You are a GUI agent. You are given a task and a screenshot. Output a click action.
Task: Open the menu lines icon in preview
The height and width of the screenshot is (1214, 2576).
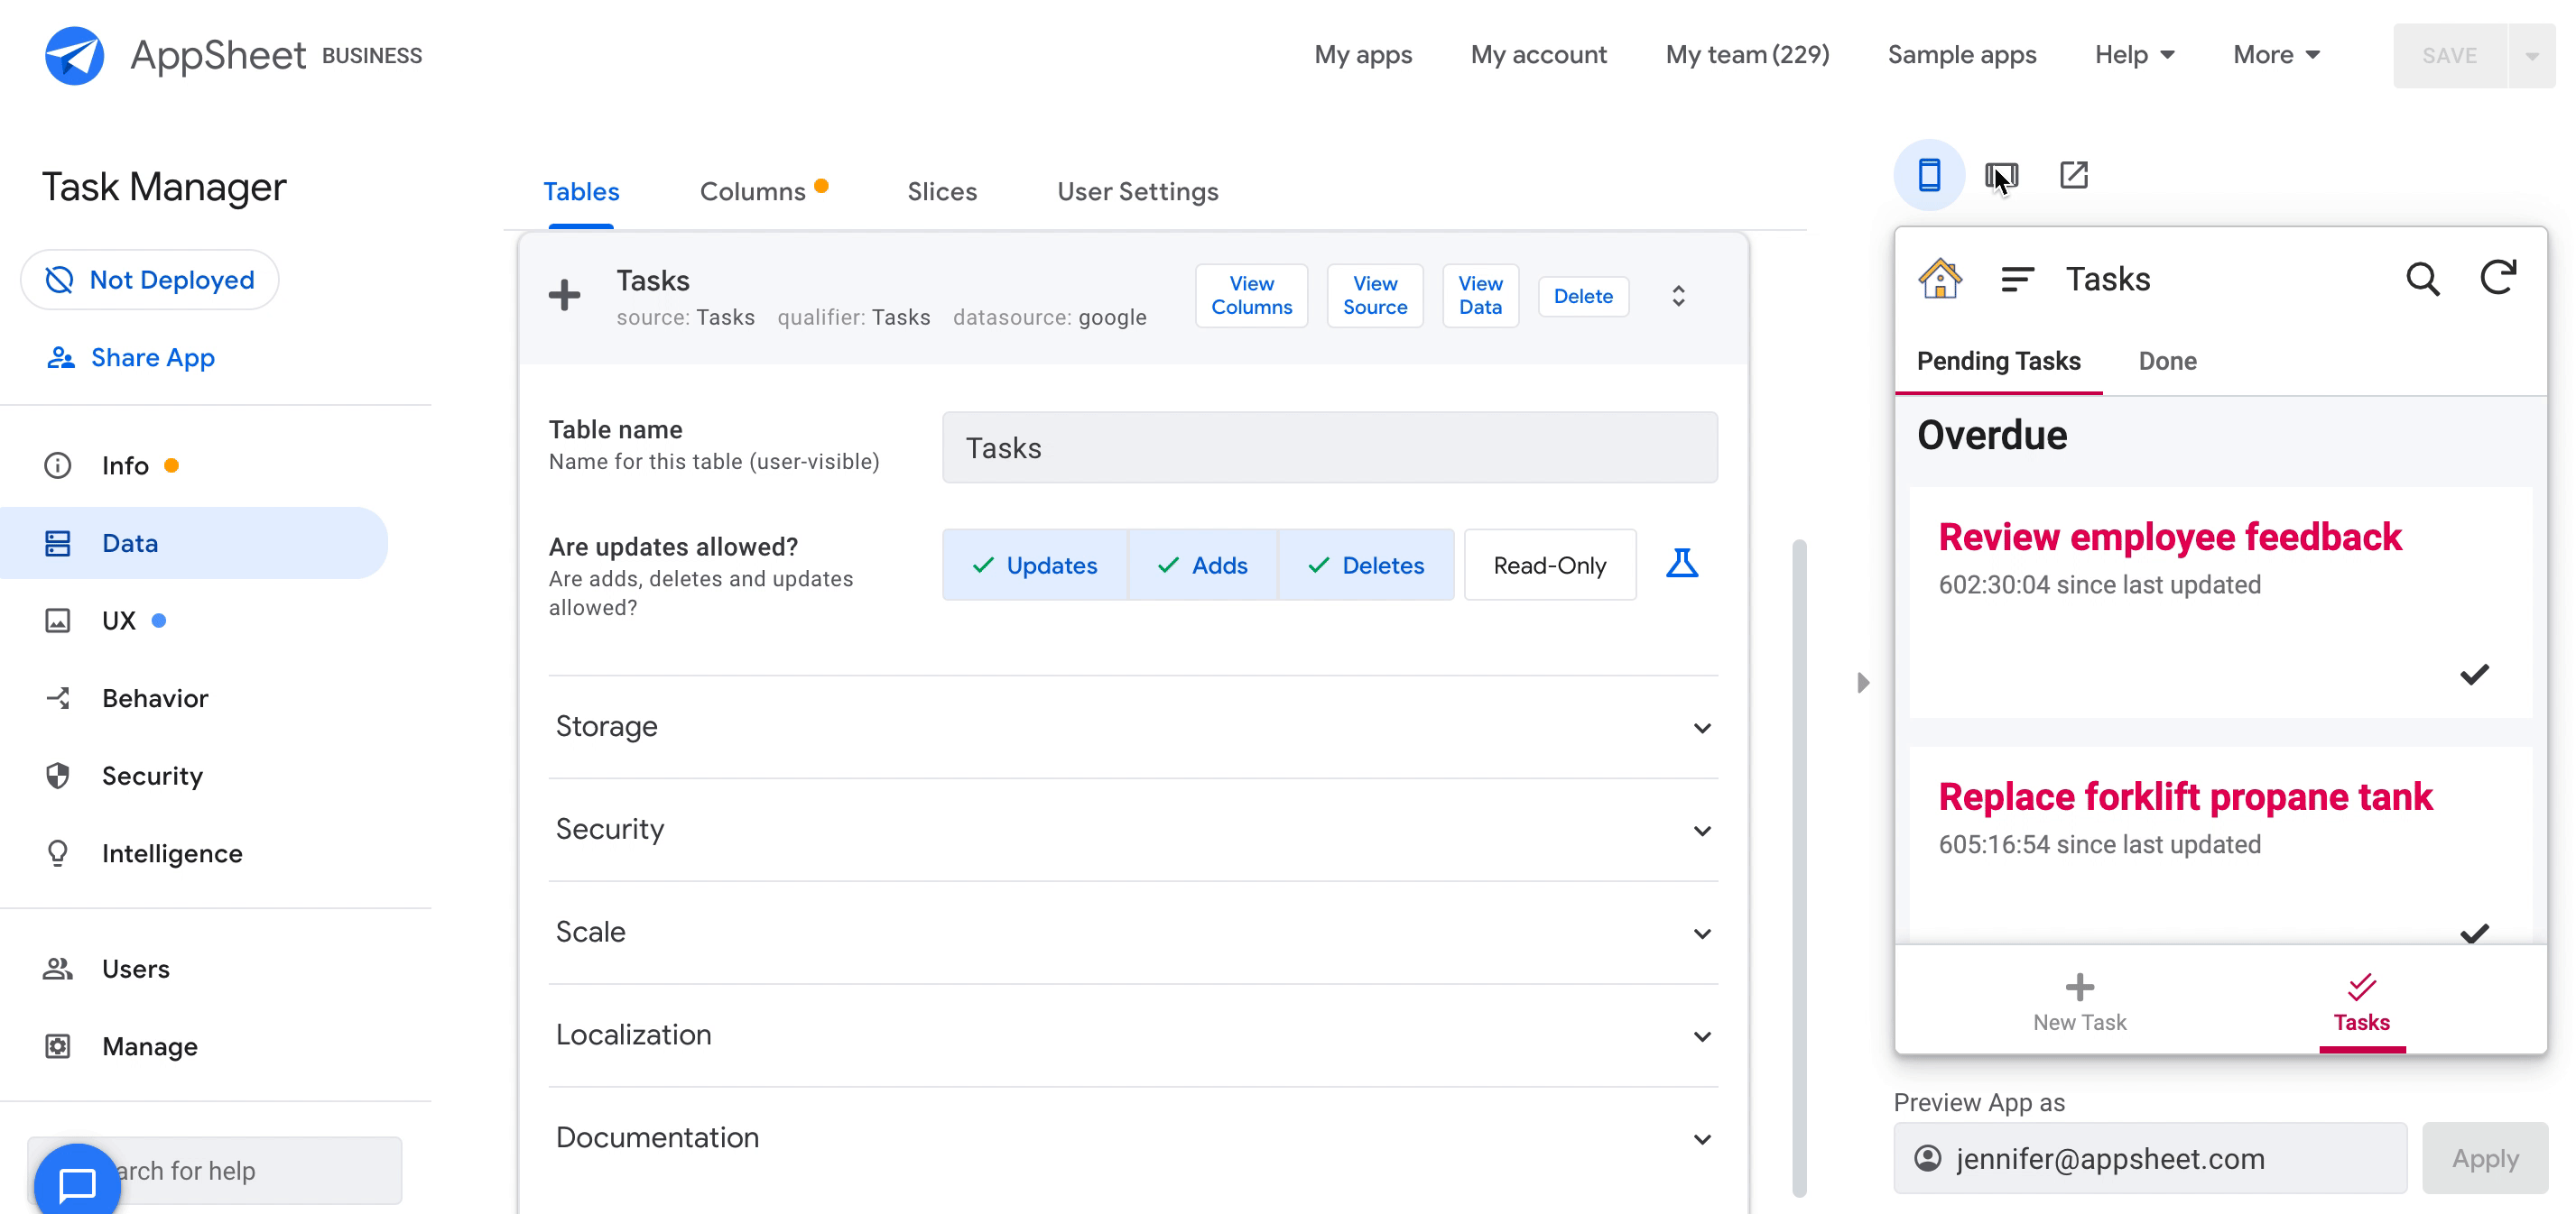2016,279
